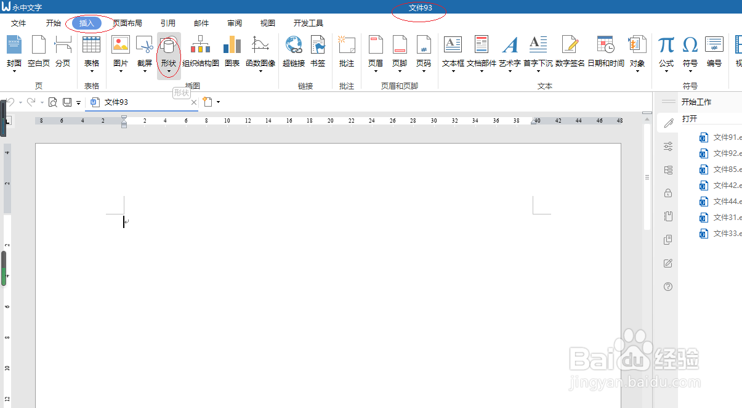Open the padlock protection panel in sidebar
742x408 pixels.
668,193
